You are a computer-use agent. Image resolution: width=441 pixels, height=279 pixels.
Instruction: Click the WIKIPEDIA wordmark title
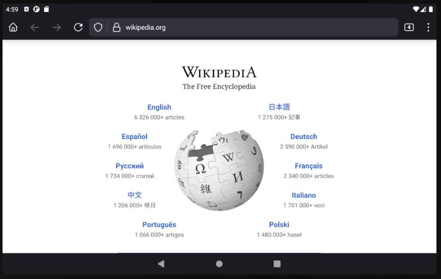[219, 72]
